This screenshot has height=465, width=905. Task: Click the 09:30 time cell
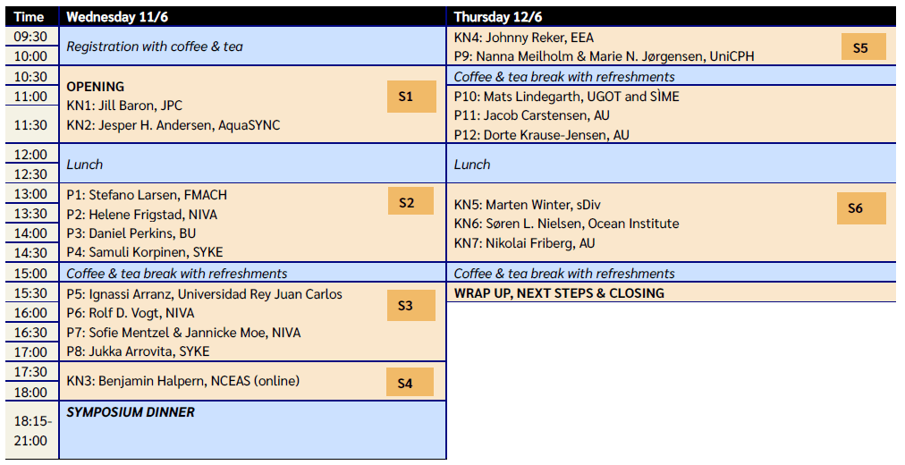coord(30,37)
